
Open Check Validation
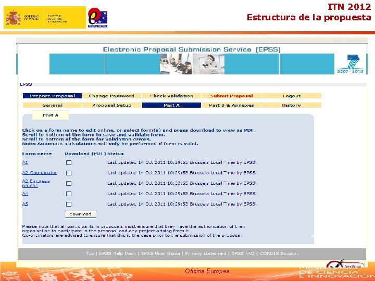click(x=171, y=96)
